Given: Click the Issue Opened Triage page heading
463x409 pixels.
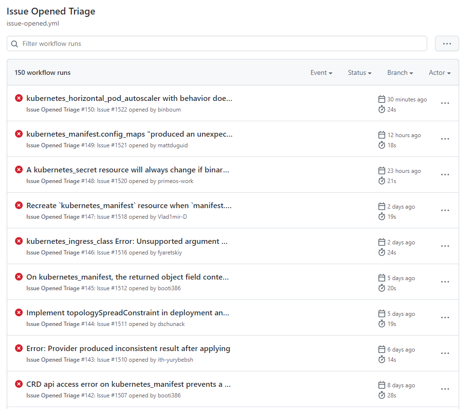Looking at the screenshot, I should click(51, 11).
